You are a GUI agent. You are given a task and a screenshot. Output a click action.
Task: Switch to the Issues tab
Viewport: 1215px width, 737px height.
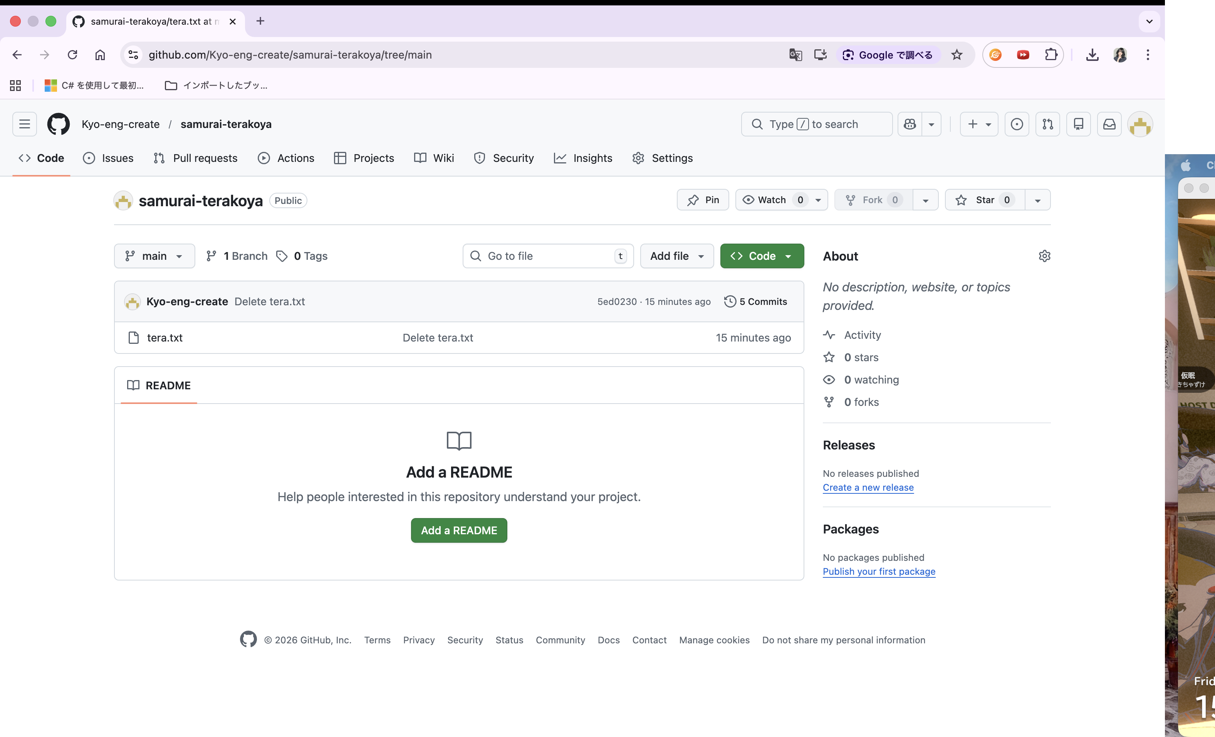pyautogui.click(x=108, y=158)
